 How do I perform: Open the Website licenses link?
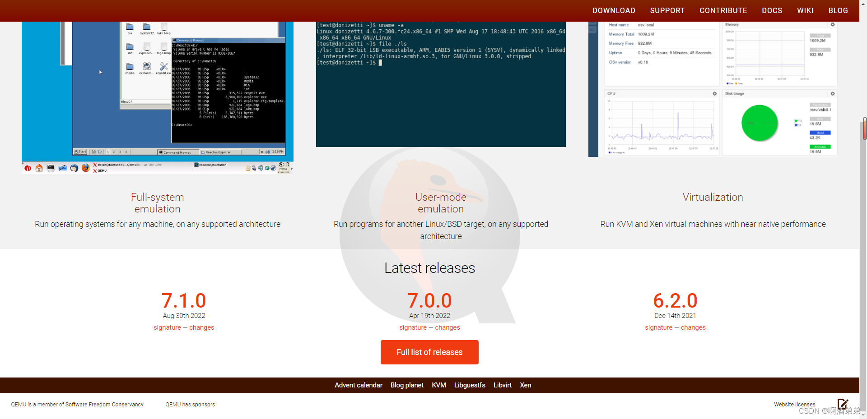pyautogui.click(x=794, y=405)
